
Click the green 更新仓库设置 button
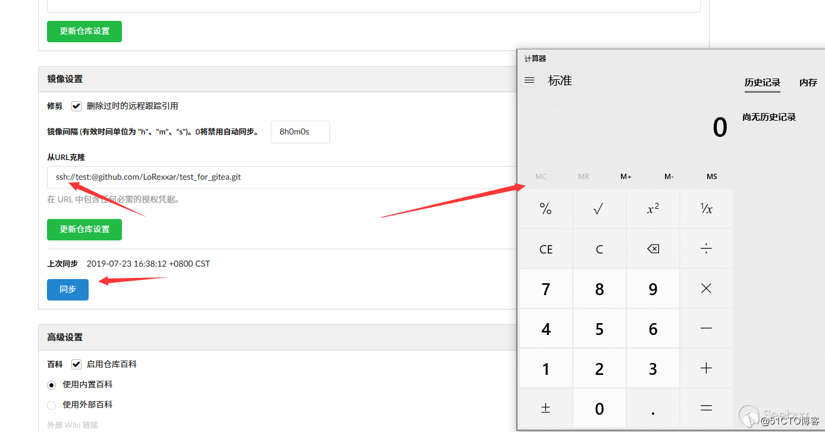84,229
